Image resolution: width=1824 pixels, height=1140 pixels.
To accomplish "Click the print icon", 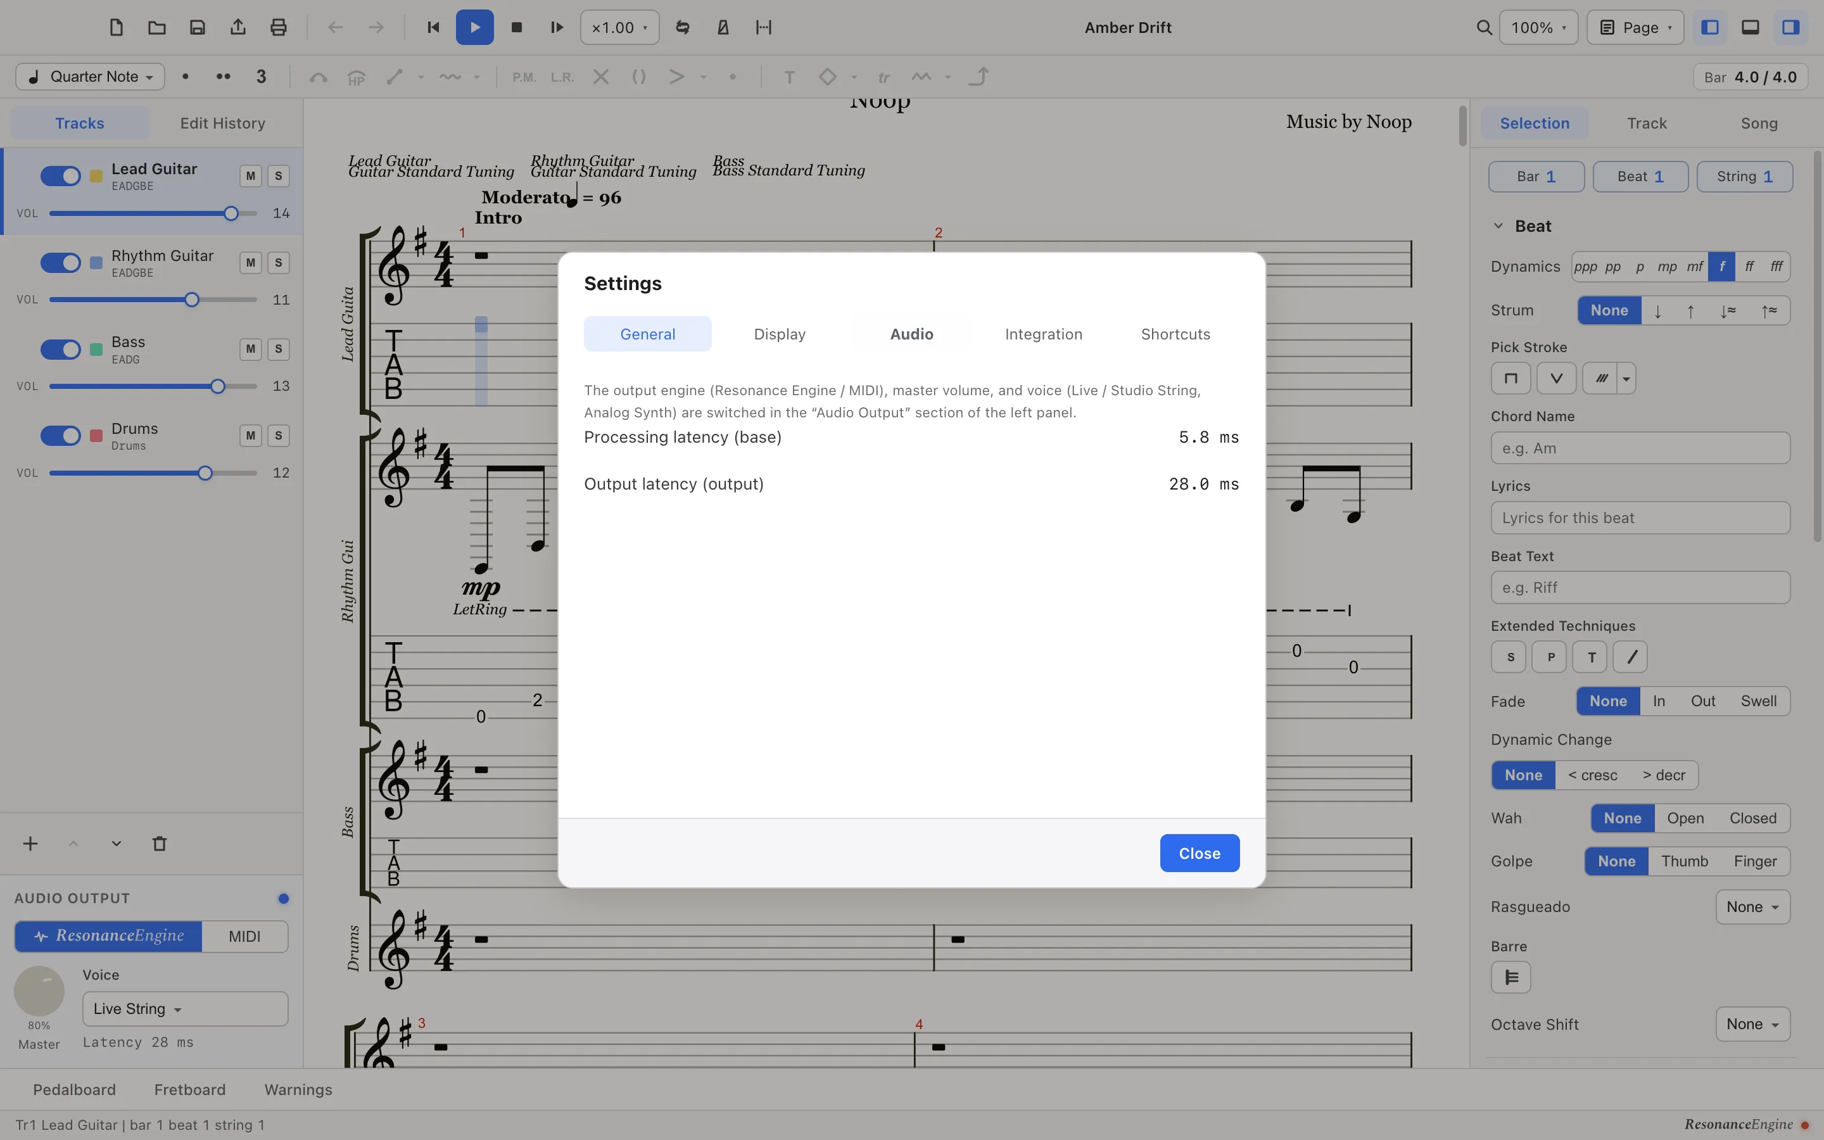I will click(278, 27).
